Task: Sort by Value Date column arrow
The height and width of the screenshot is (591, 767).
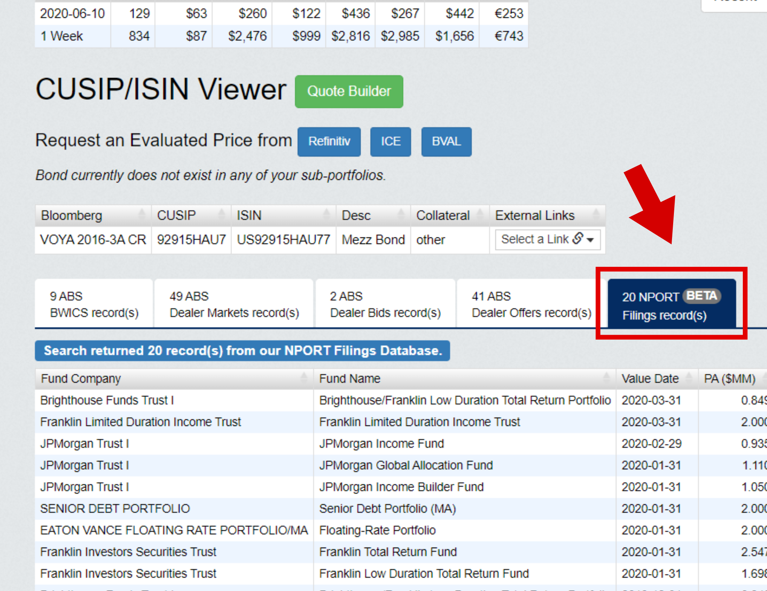Action: tap(689, 378)
